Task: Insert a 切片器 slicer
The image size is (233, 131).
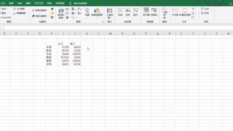Action: pyautogui.click(x=146, y=12)
